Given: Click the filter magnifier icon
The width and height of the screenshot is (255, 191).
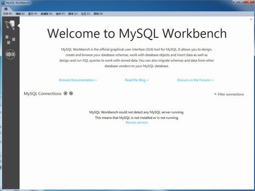Looking at the screenshot, I should [x=215, y=94].
